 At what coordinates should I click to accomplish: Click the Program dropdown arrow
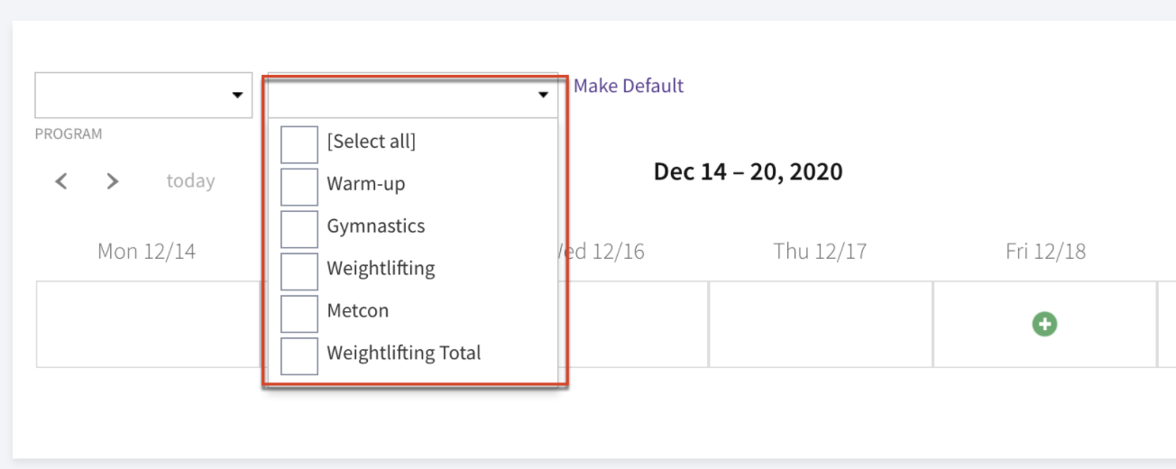[x=237, y=95]
